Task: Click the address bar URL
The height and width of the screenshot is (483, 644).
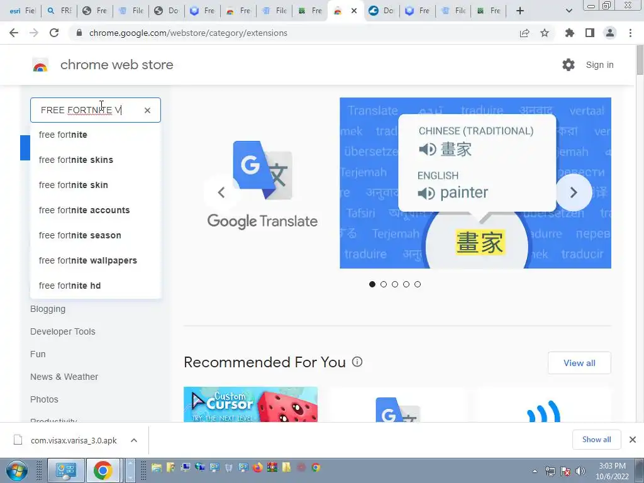Action: (188, 33)
